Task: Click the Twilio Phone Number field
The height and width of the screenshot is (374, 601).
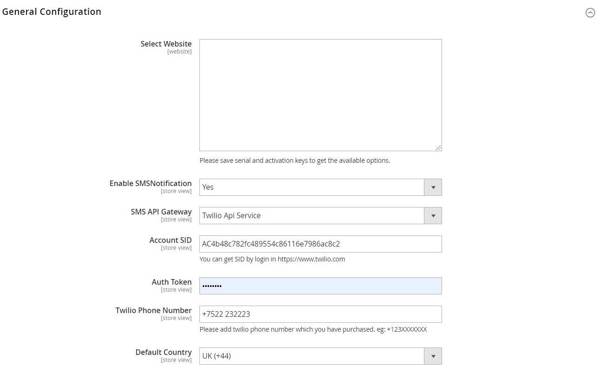Action: click(x=320, y=314)
